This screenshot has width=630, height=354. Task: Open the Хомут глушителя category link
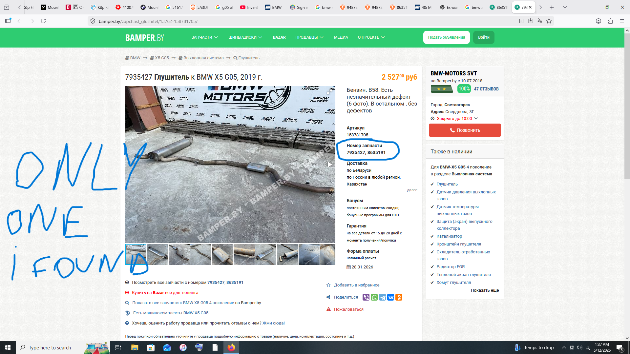(x=453, y=283)
